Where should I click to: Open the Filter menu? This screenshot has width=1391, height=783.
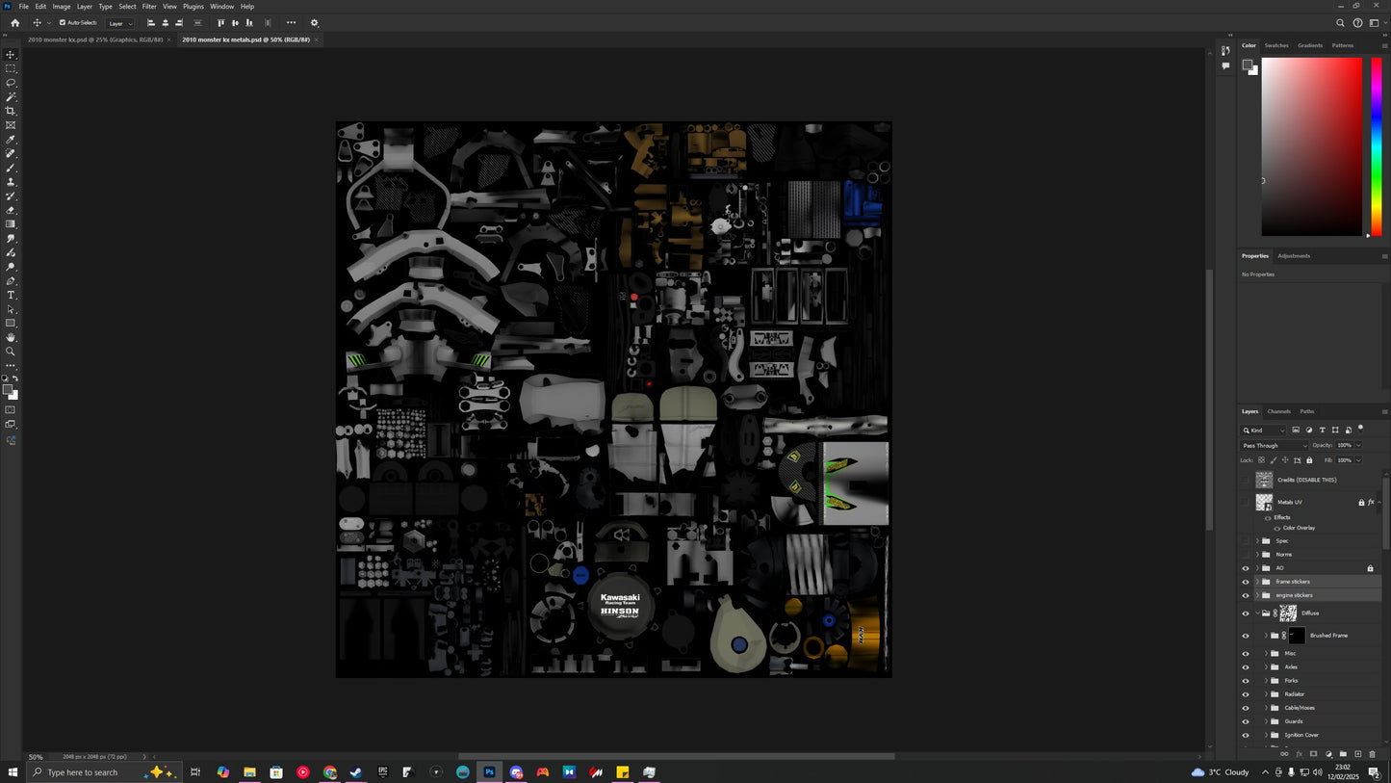(x=149, y=7)
